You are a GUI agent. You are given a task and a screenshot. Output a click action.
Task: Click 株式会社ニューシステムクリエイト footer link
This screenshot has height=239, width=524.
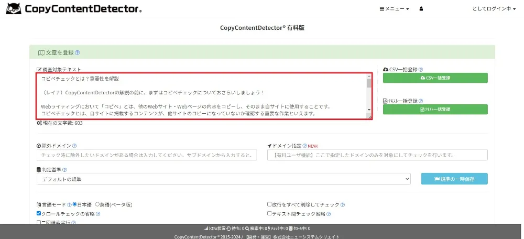pyautogui.click(x=307, y=237)
